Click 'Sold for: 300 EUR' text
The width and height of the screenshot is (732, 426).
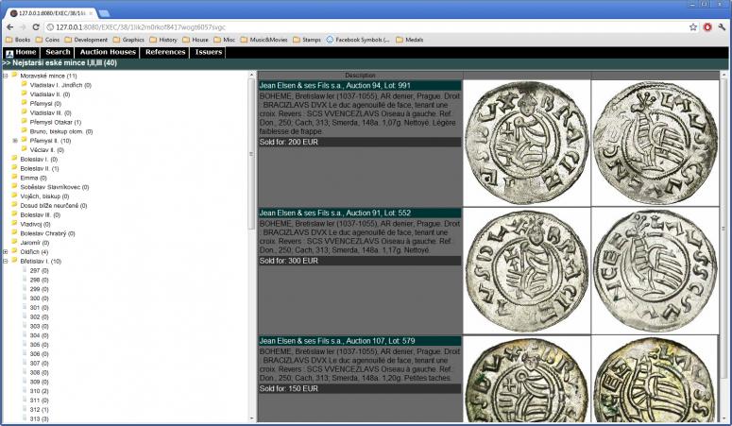click(x=288, y=261)
